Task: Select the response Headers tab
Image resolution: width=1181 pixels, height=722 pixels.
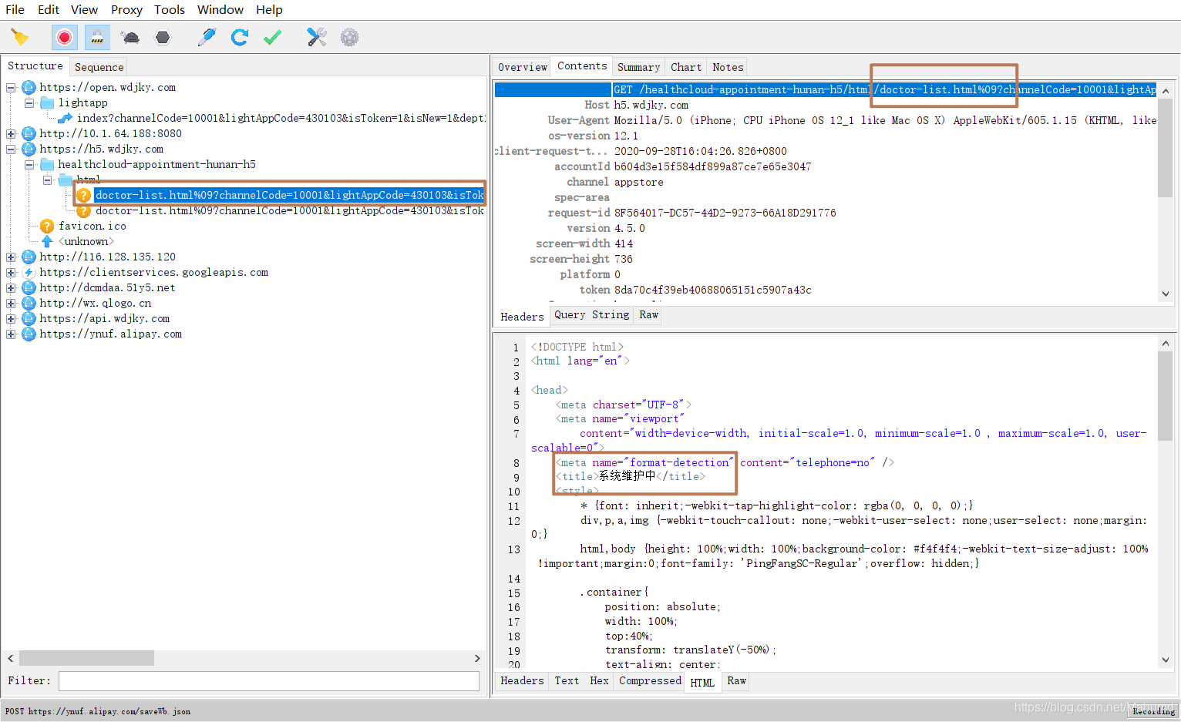Action: [522, 680]
